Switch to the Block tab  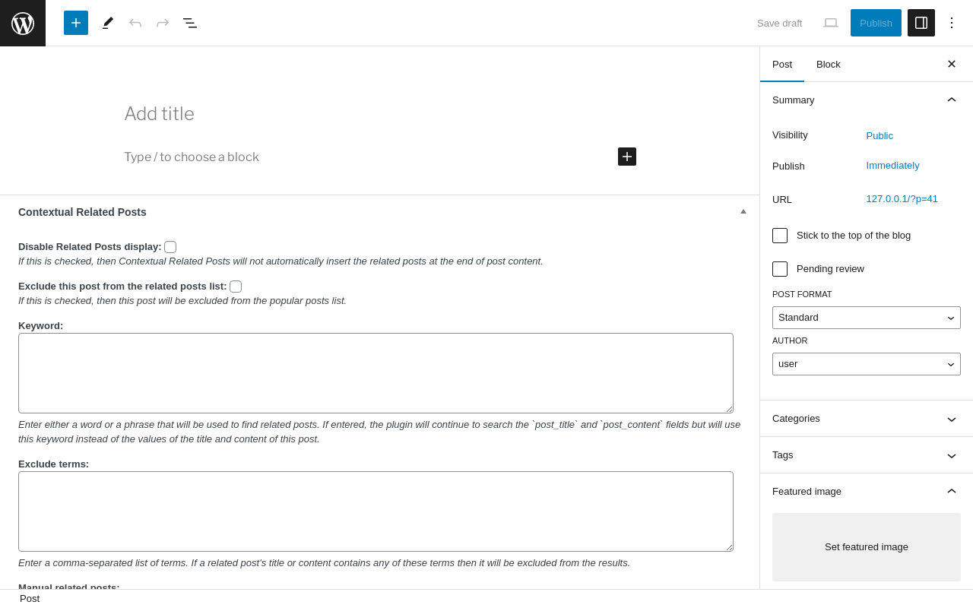coord(829,64)
